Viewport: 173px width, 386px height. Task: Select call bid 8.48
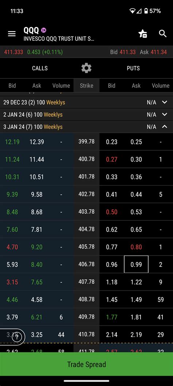tap(12, 212)
